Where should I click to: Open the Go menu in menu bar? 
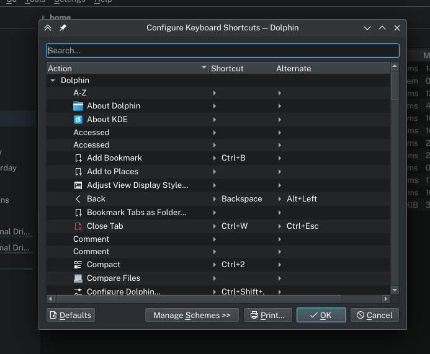pyautogui.click(x=11, y=1)
